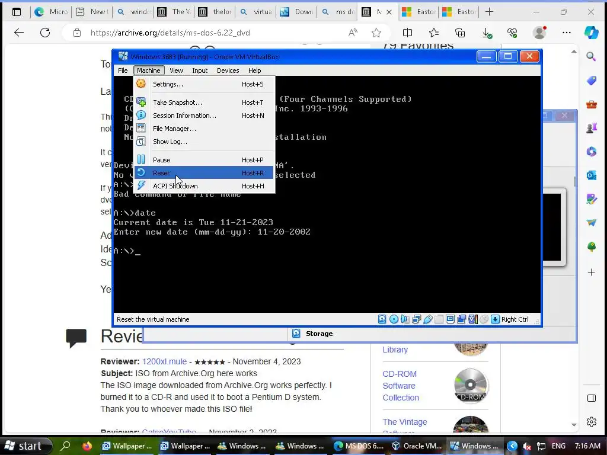
Task: Click CD-ROM collection disc thumbnail
Action: pos(471,385)
